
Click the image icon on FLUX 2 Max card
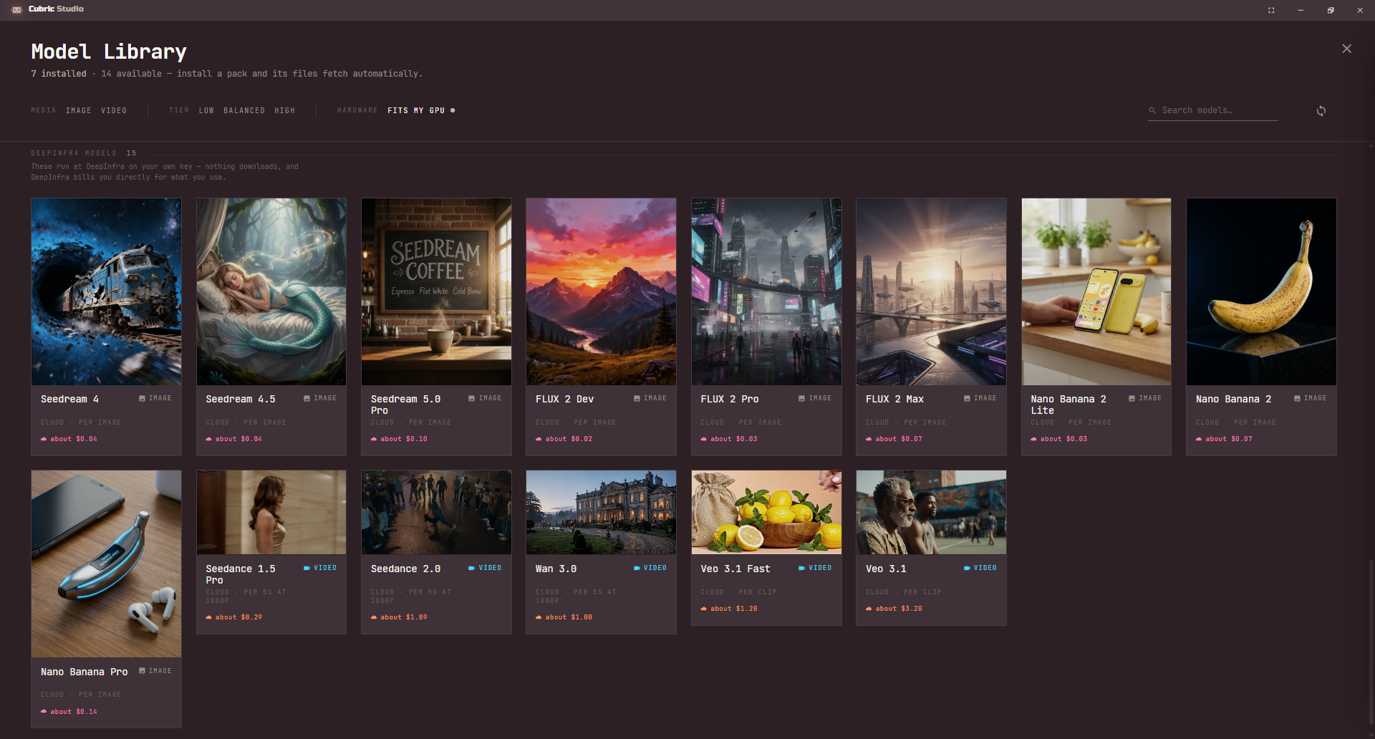[x=967, y=398]
